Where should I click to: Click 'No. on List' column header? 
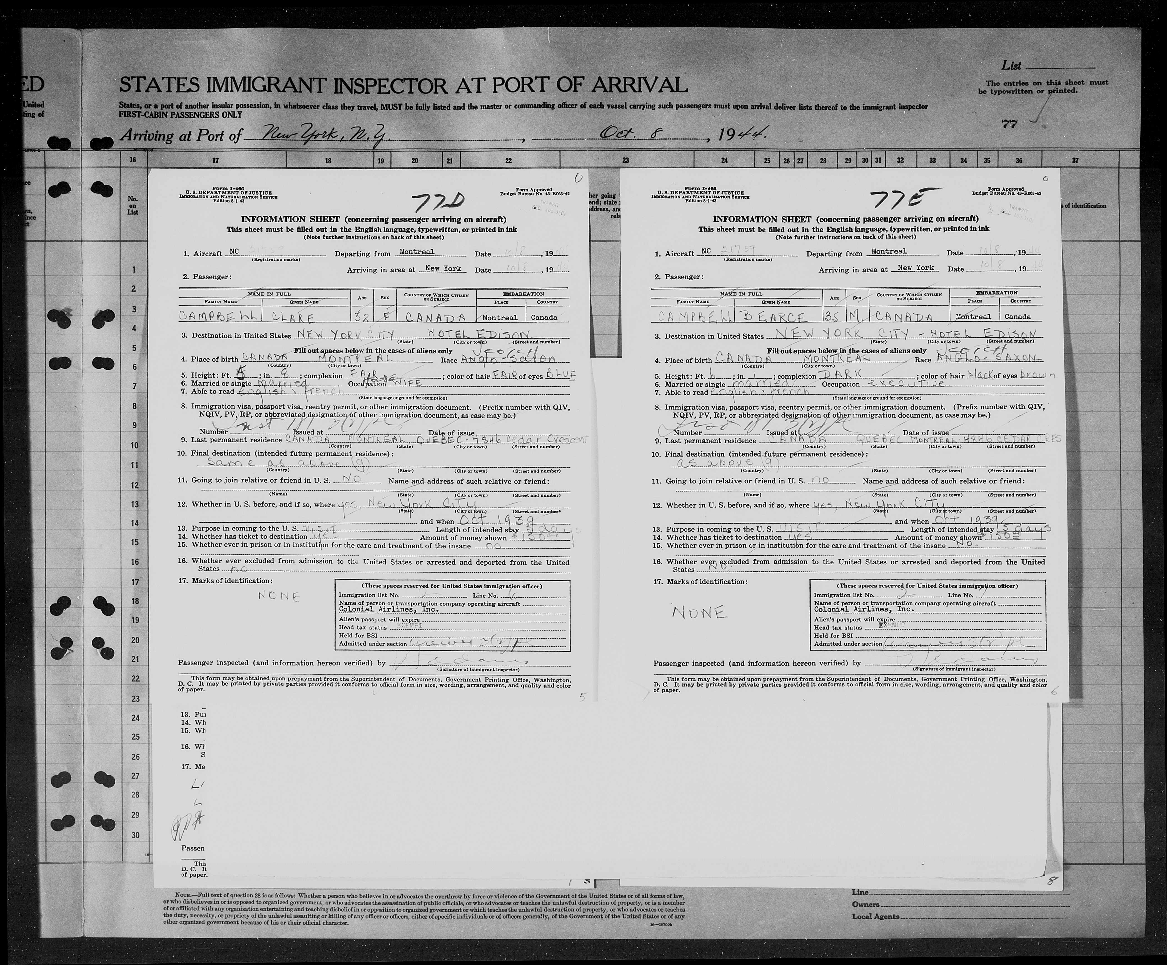point(133,205)
